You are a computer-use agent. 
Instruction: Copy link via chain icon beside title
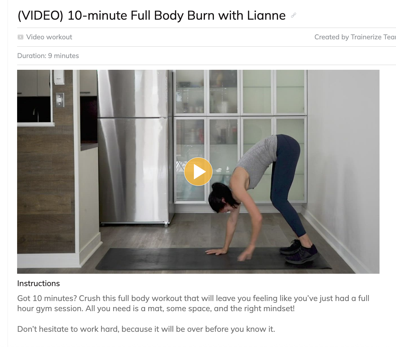pos(293,15)
